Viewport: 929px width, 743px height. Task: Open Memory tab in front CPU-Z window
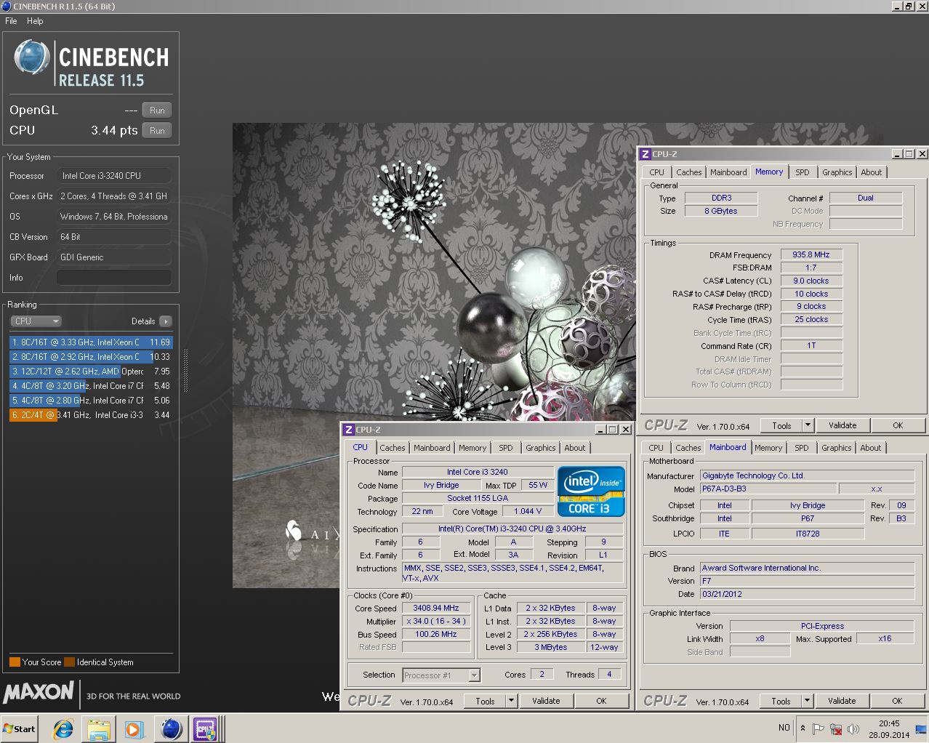(472, 448)
